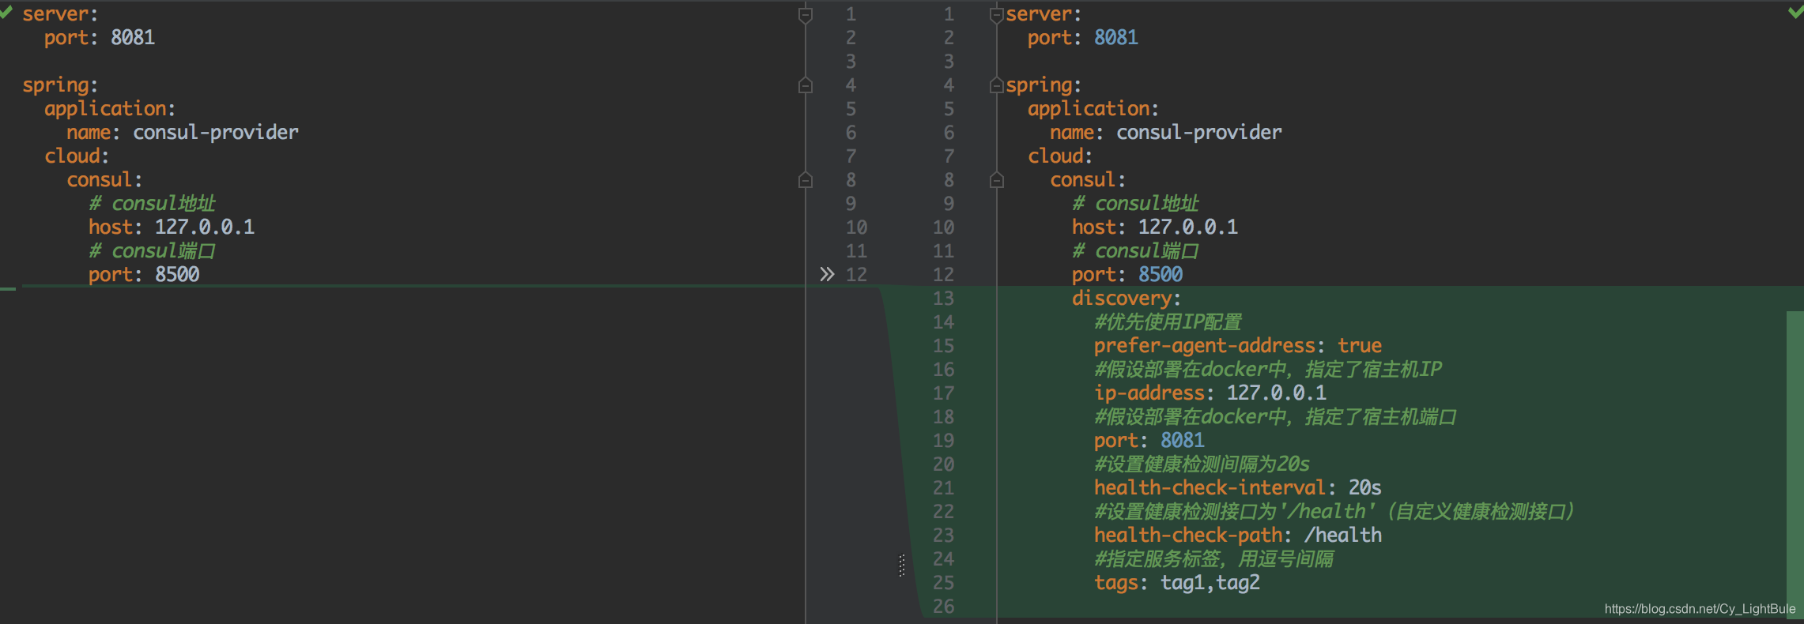
Task: Click the #设置健康检测间隔为20s comment
Action: click(x=1202, y=464)
